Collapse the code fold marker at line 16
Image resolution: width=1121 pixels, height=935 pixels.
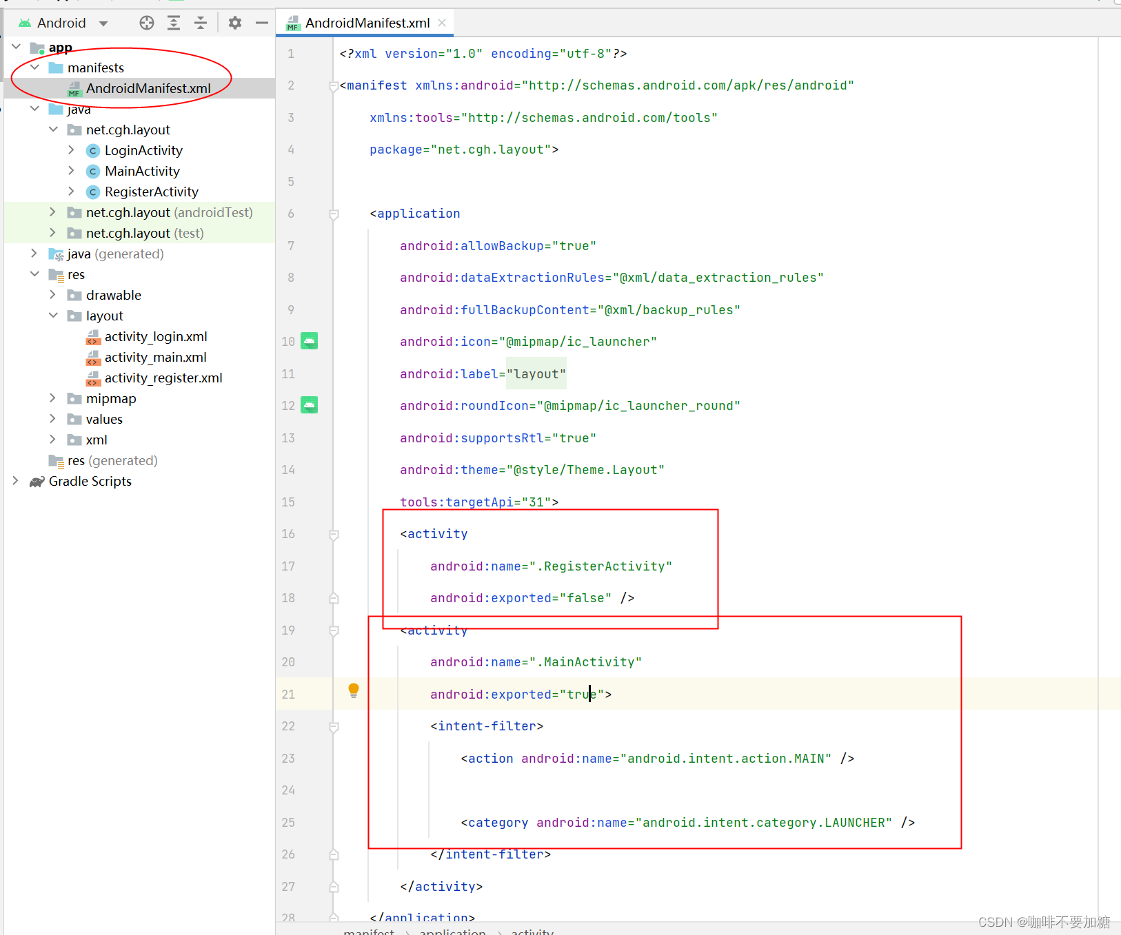(334, 535)
